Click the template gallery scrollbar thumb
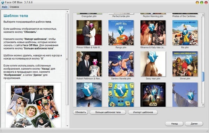The height and width of the screenshot is (133, 209). pos(203,77)
